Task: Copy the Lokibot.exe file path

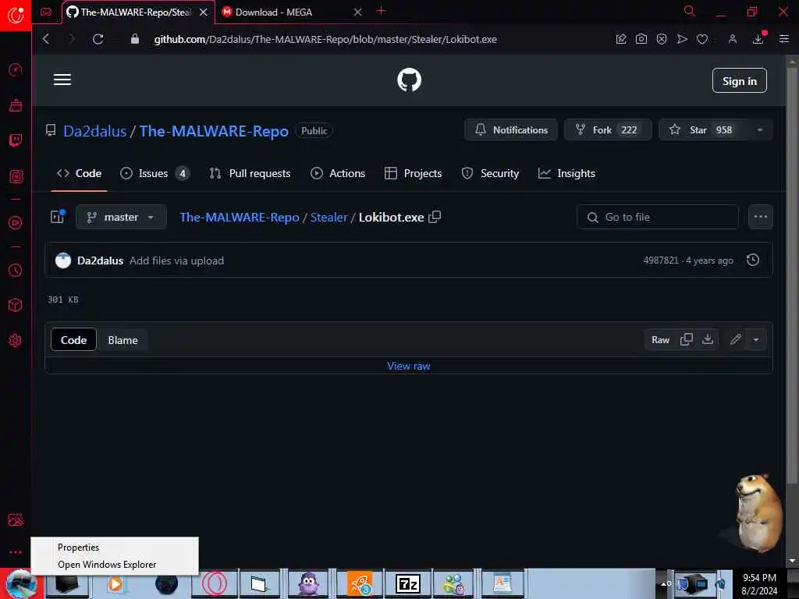Action: point(435,217)
